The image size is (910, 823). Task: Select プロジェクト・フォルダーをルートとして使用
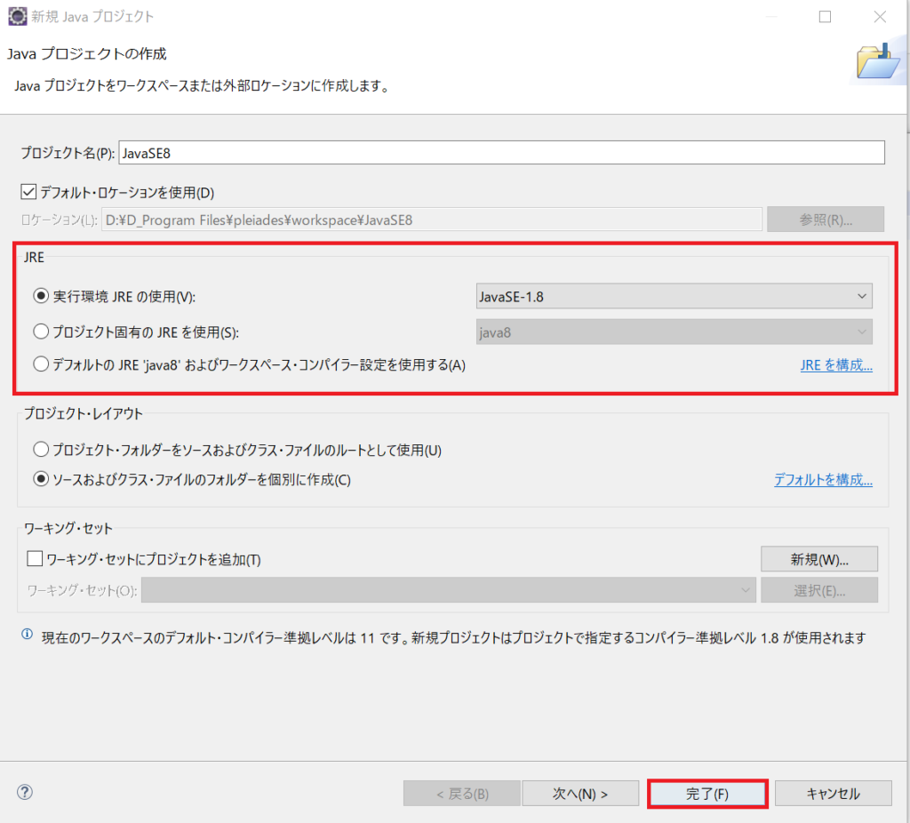pyautogui.click(x=40, y=450)
